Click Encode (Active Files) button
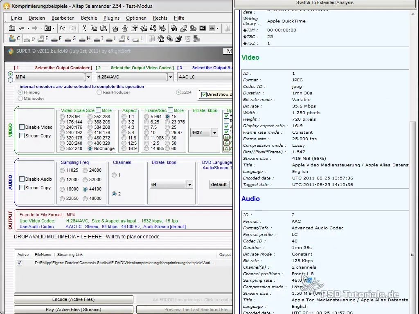Image resolution: width=419 pixels, height=314 pixels. [74, 299]
